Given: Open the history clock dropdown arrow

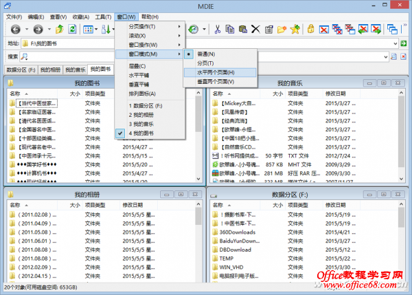Looking at the screenshot, I should click(x=204, y=29).
